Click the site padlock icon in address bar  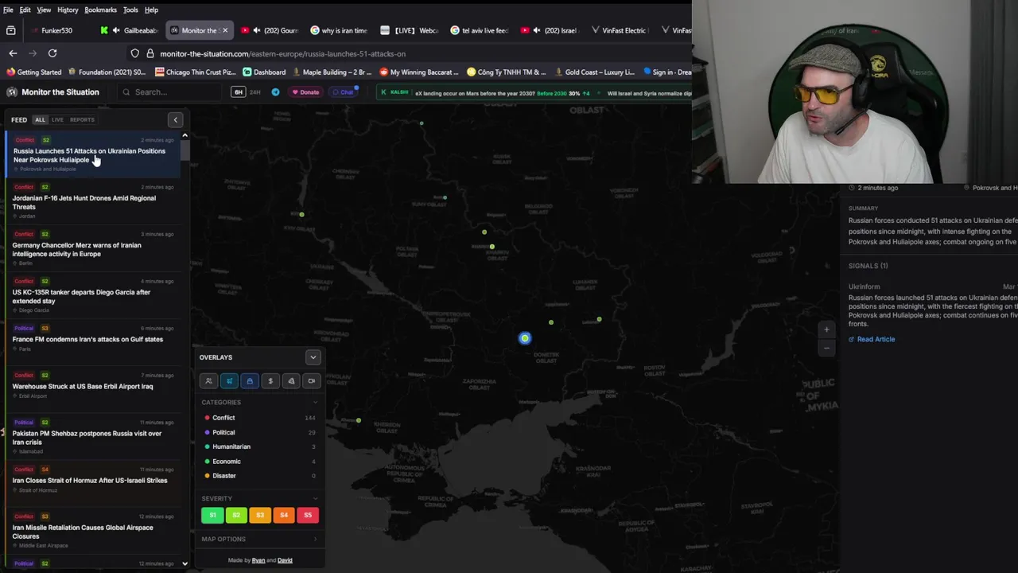tap(150, 53)
